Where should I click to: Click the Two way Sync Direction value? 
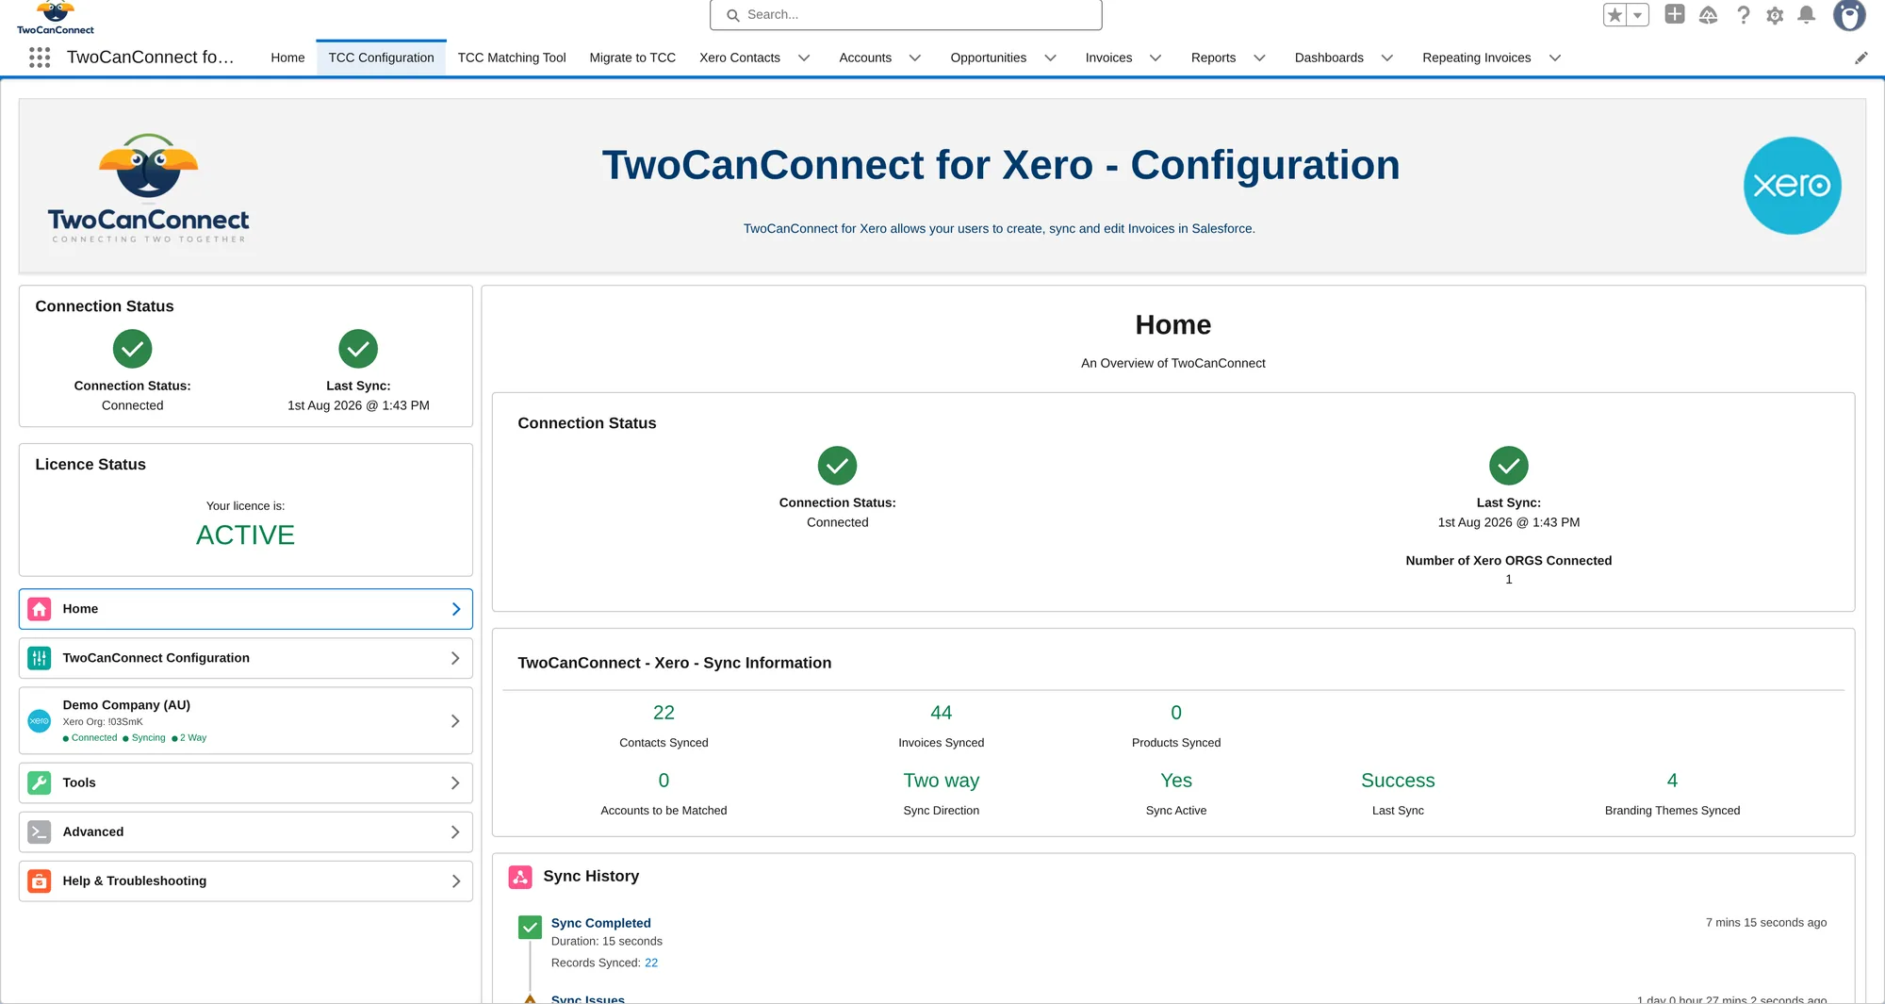[x=941, y=781]
